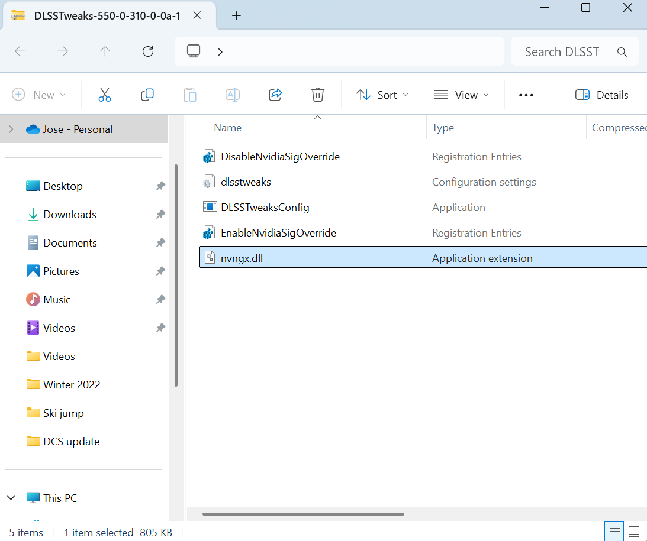Open the View dropdown

click(x=461, y=95)
